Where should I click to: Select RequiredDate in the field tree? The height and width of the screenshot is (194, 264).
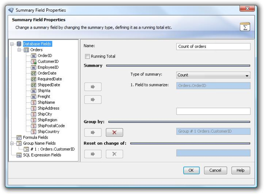coord(50,79)
